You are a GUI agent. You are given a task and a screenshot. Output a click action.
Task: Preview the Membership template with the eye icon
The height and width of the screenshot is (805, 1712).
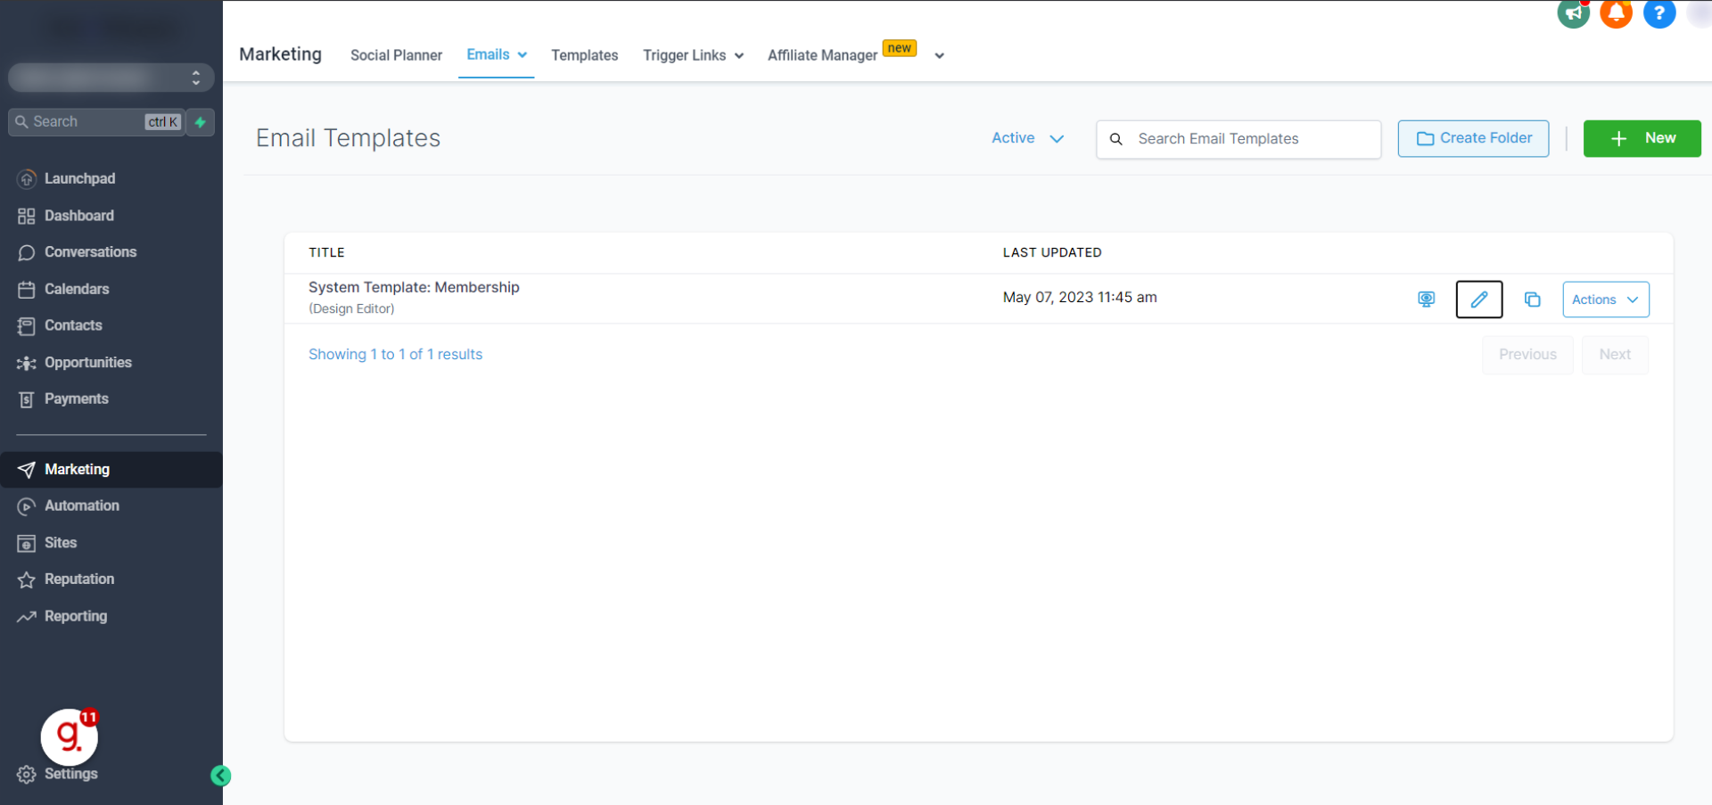pos(1427,300)
